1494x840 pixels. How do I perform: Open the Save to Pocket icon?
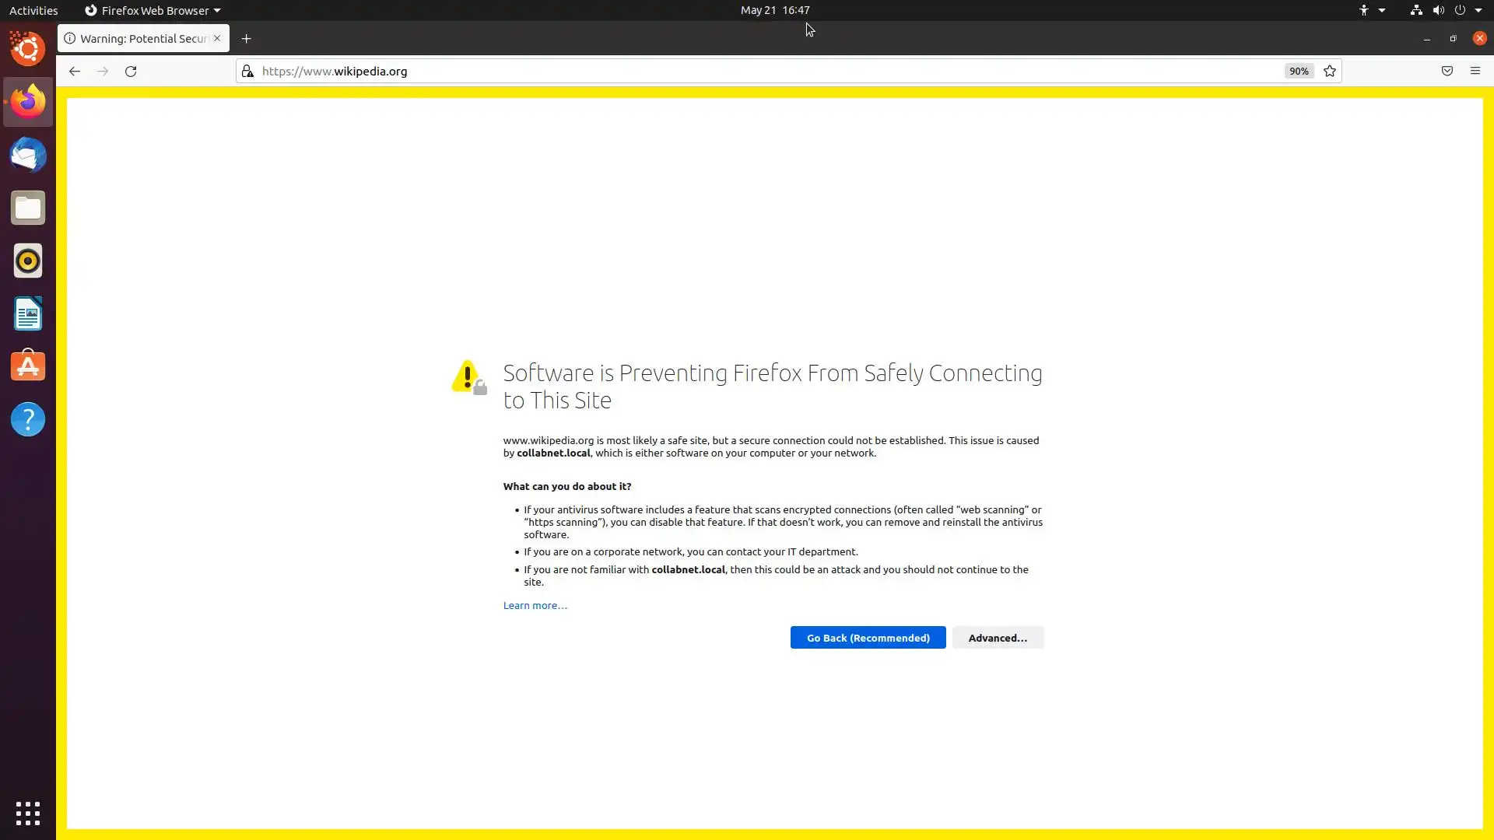tap(1447, 71)
